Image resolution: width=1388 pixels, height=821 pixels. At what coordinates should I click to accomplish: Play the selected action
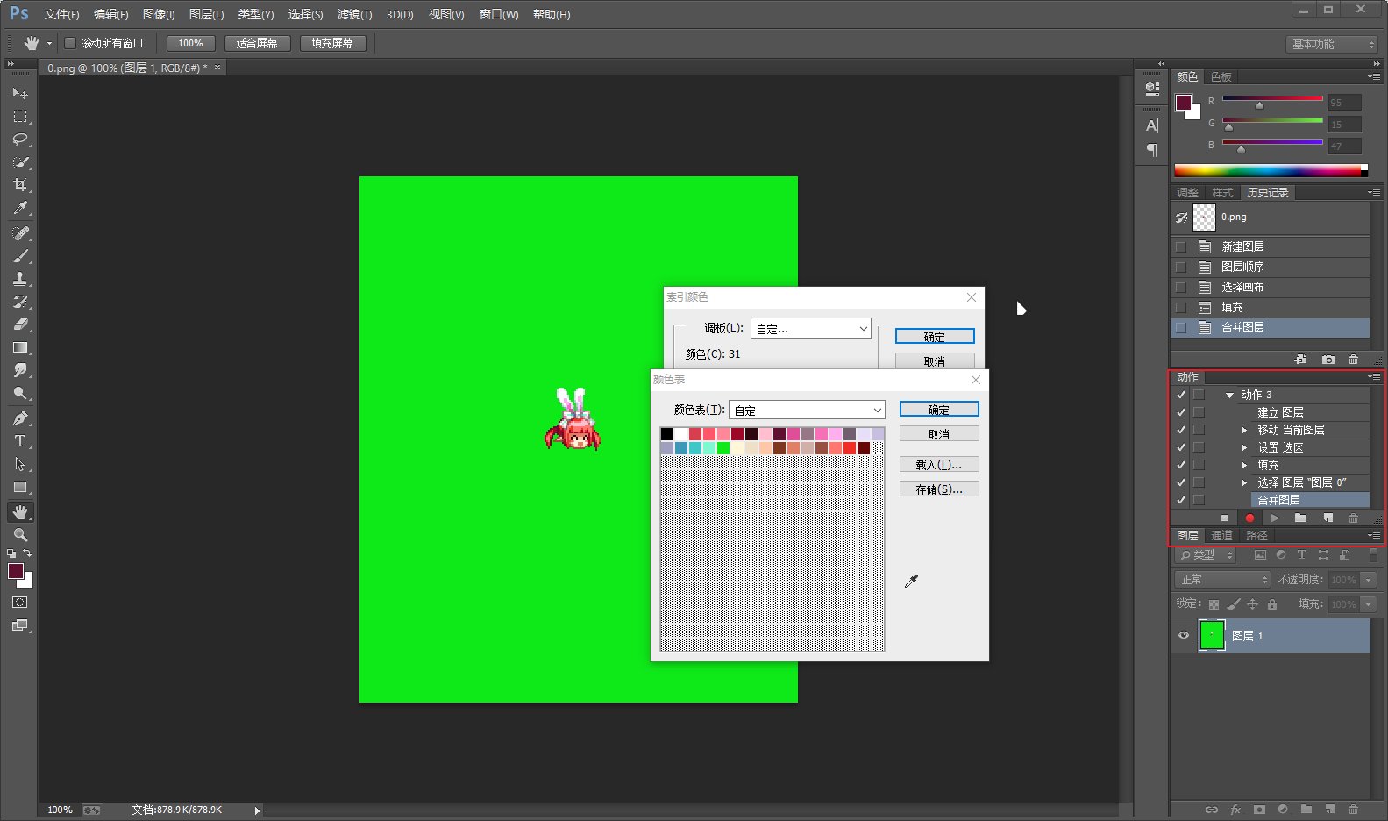tap(1275, 518)
